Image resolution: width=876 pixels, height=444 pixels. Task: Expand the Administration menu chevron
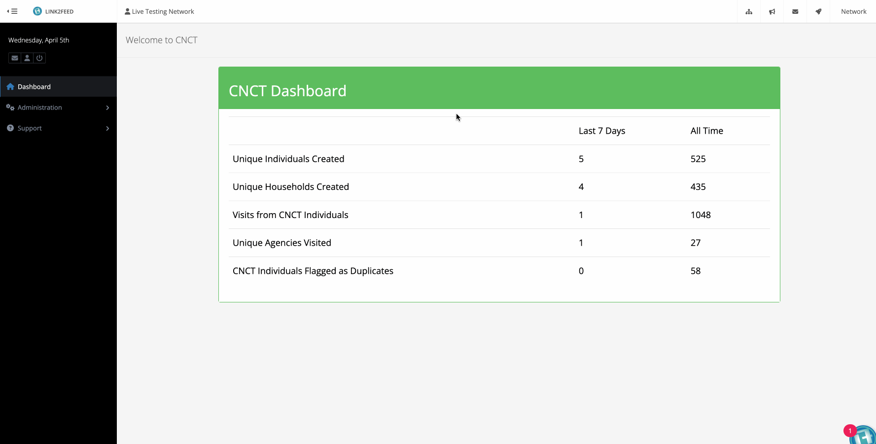point(107,108)
